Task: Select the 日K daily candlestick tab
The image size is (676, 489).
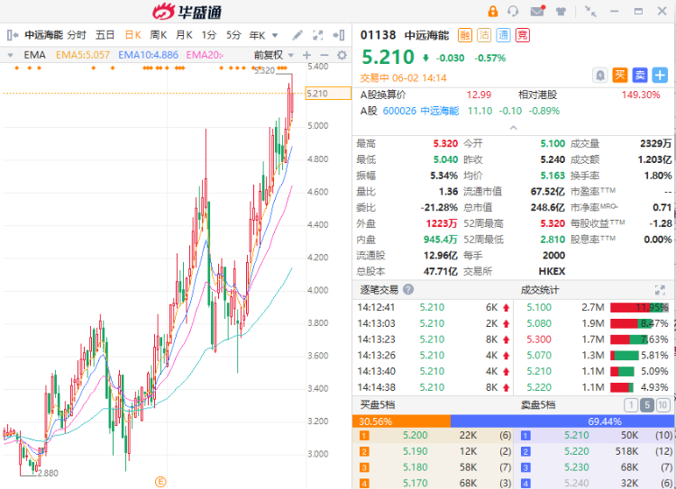Action: click(132, 35)
